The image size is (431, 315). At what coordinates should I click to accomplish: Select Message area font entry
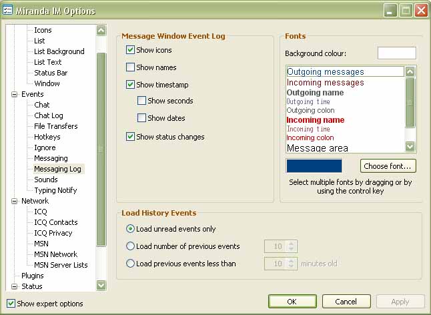point(345,148)
